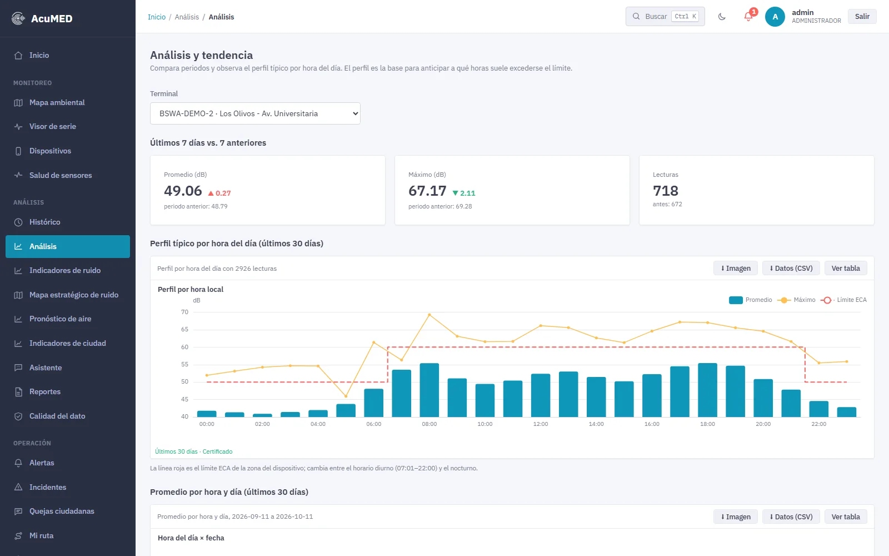This screenshot has width=889, height=556.
Task: Follow the Inicio breadcrumb link
Action: click(x=157, y=17)
